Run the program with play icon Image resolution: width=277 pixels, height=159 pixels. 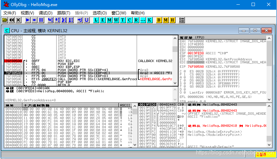[x=27, y=20]
